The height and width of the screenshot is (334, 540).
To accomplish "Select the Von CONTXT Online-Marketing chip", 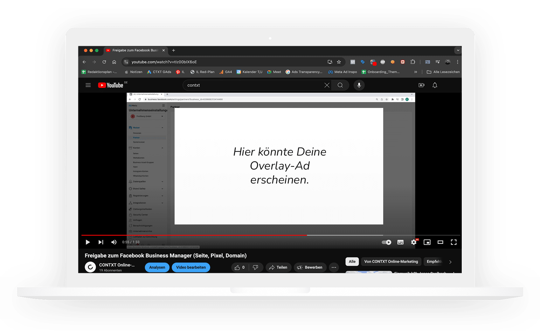I will [x=391, y=262].
